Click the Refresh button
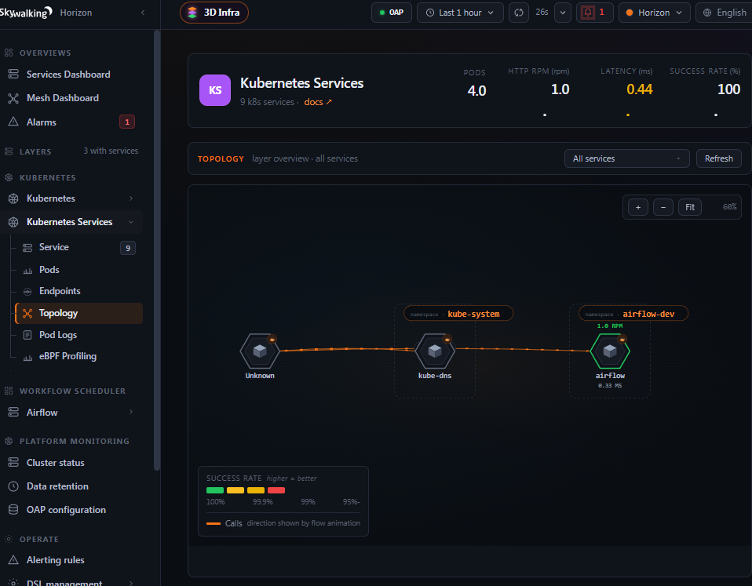The width and height of the screenshot is (752, 586). (718, 158)
